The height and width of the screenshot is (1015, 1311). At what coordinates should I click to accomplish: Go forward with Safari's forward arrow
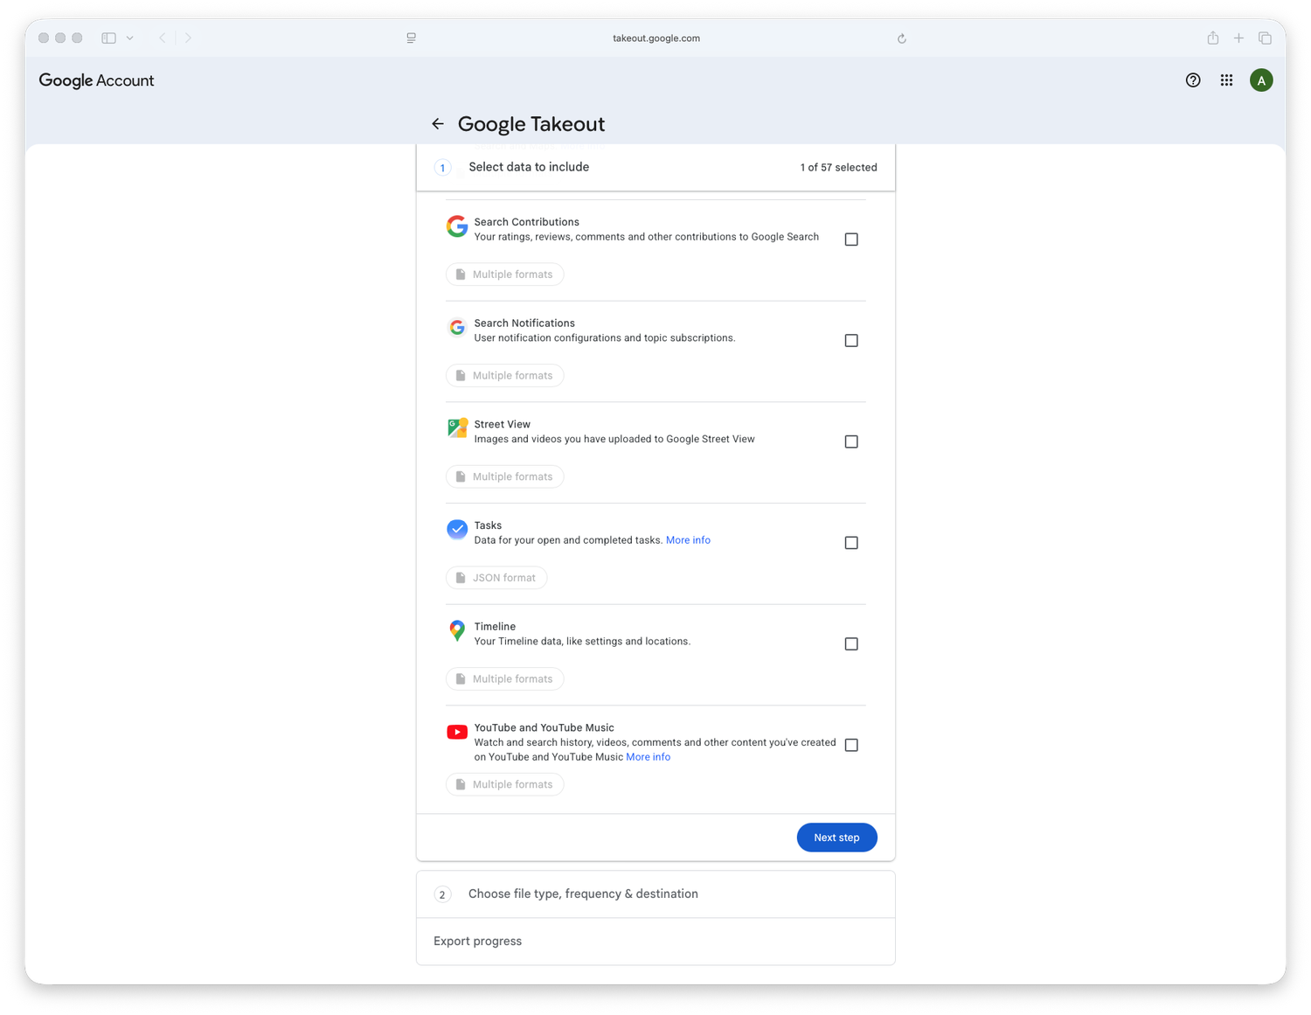tap(188, 38)
